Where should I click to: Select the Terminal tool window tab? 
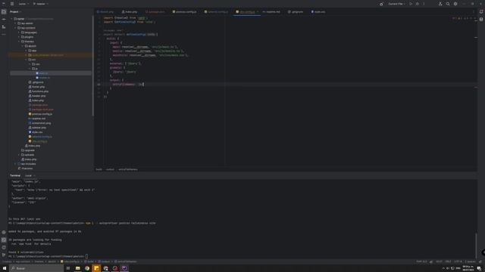click(15, 175)
